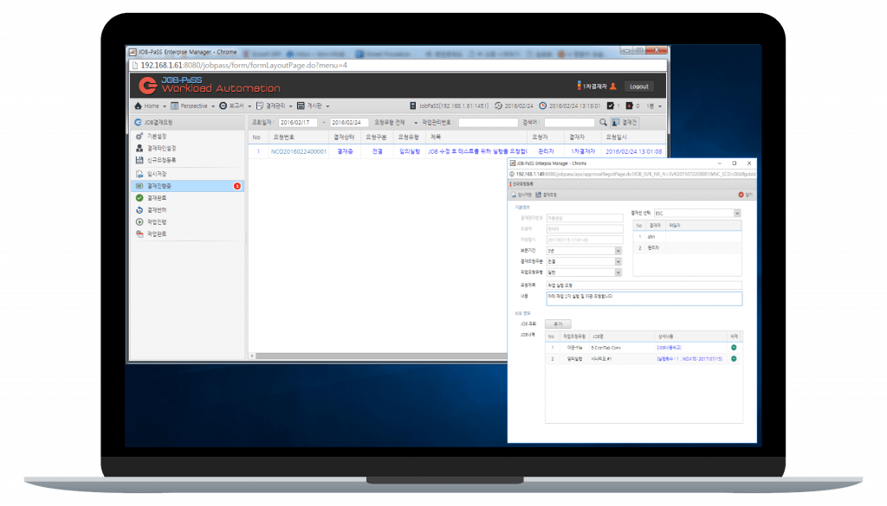Click the alert counter icon showing 0
This screenshot has width=887, height=506.
coord(629,106)
